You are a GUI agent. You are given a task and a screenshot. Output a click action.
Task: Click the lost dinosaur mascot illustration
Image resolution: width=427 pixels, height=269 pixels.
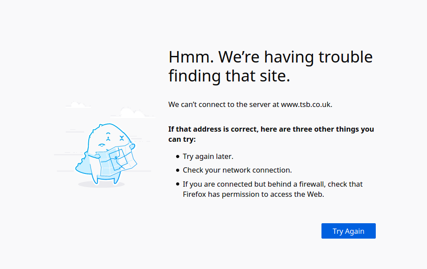[106, 154]
